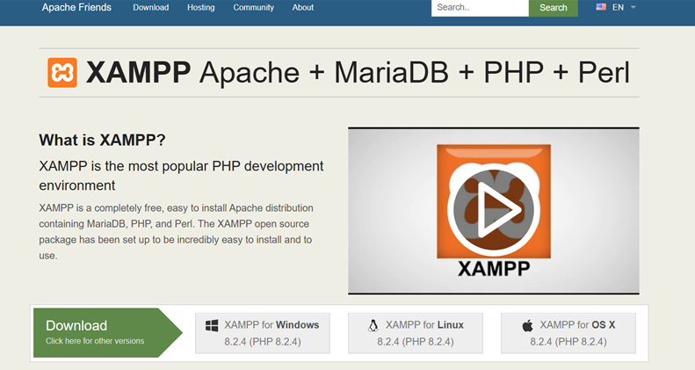Click 'Click here for other versions' text

tap(95, 341)
